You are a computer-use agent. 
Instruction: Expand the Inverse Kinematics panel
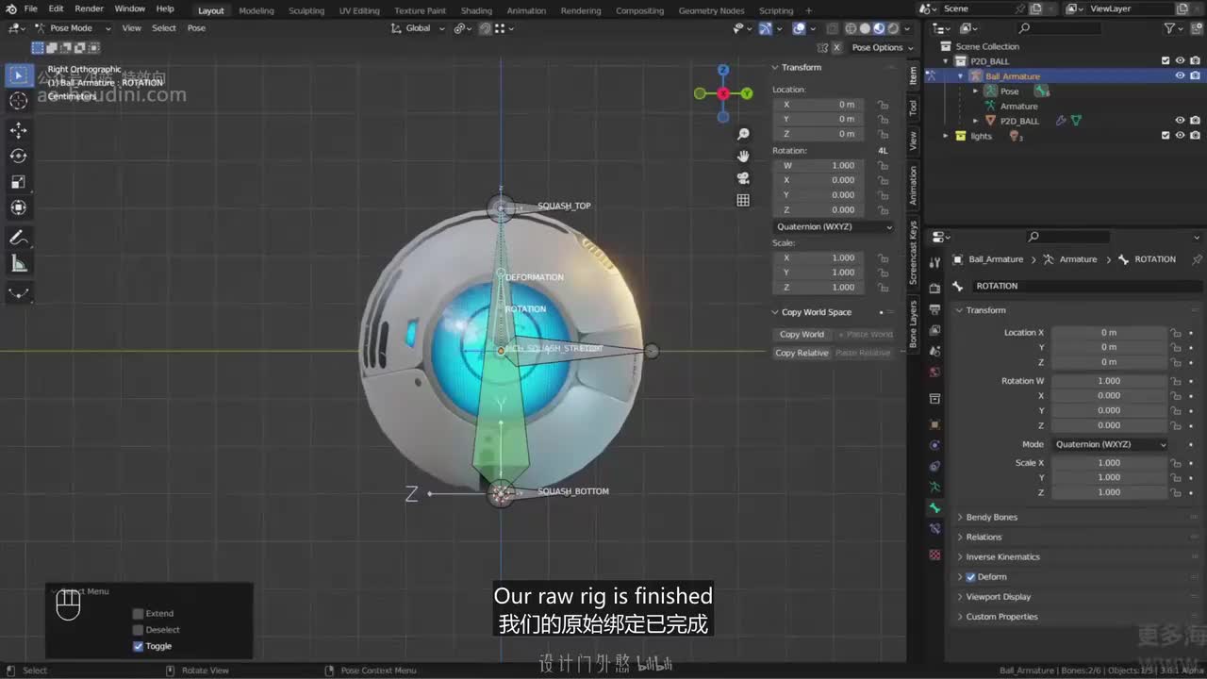tap(1002, 556)
